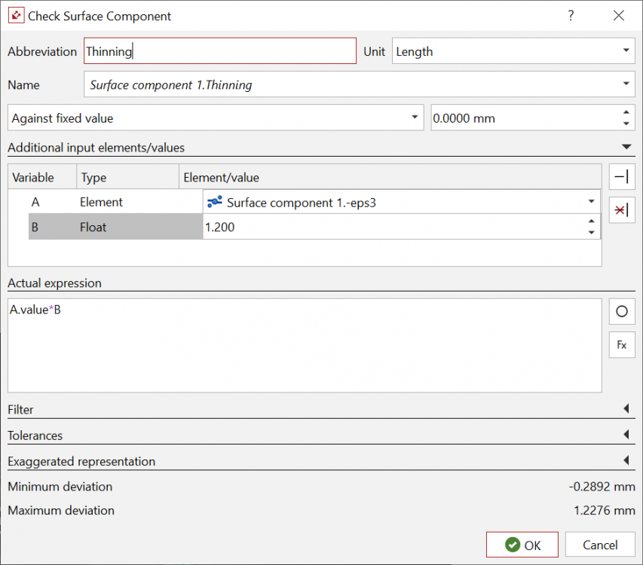
Task: Click in the Abbreviation text field
Action: click(219, 51)
